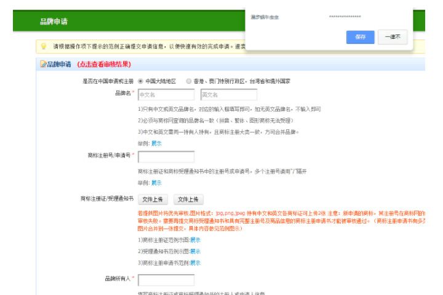Click the lightbulb tip icon
This screenshot has width=443, height=295.
(x=44, y=46)
